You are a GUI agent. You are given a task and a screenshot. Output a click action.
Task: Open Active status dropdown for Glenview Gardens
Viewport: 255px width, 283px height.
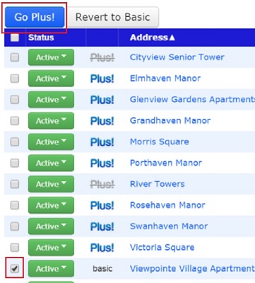[51, 100]
